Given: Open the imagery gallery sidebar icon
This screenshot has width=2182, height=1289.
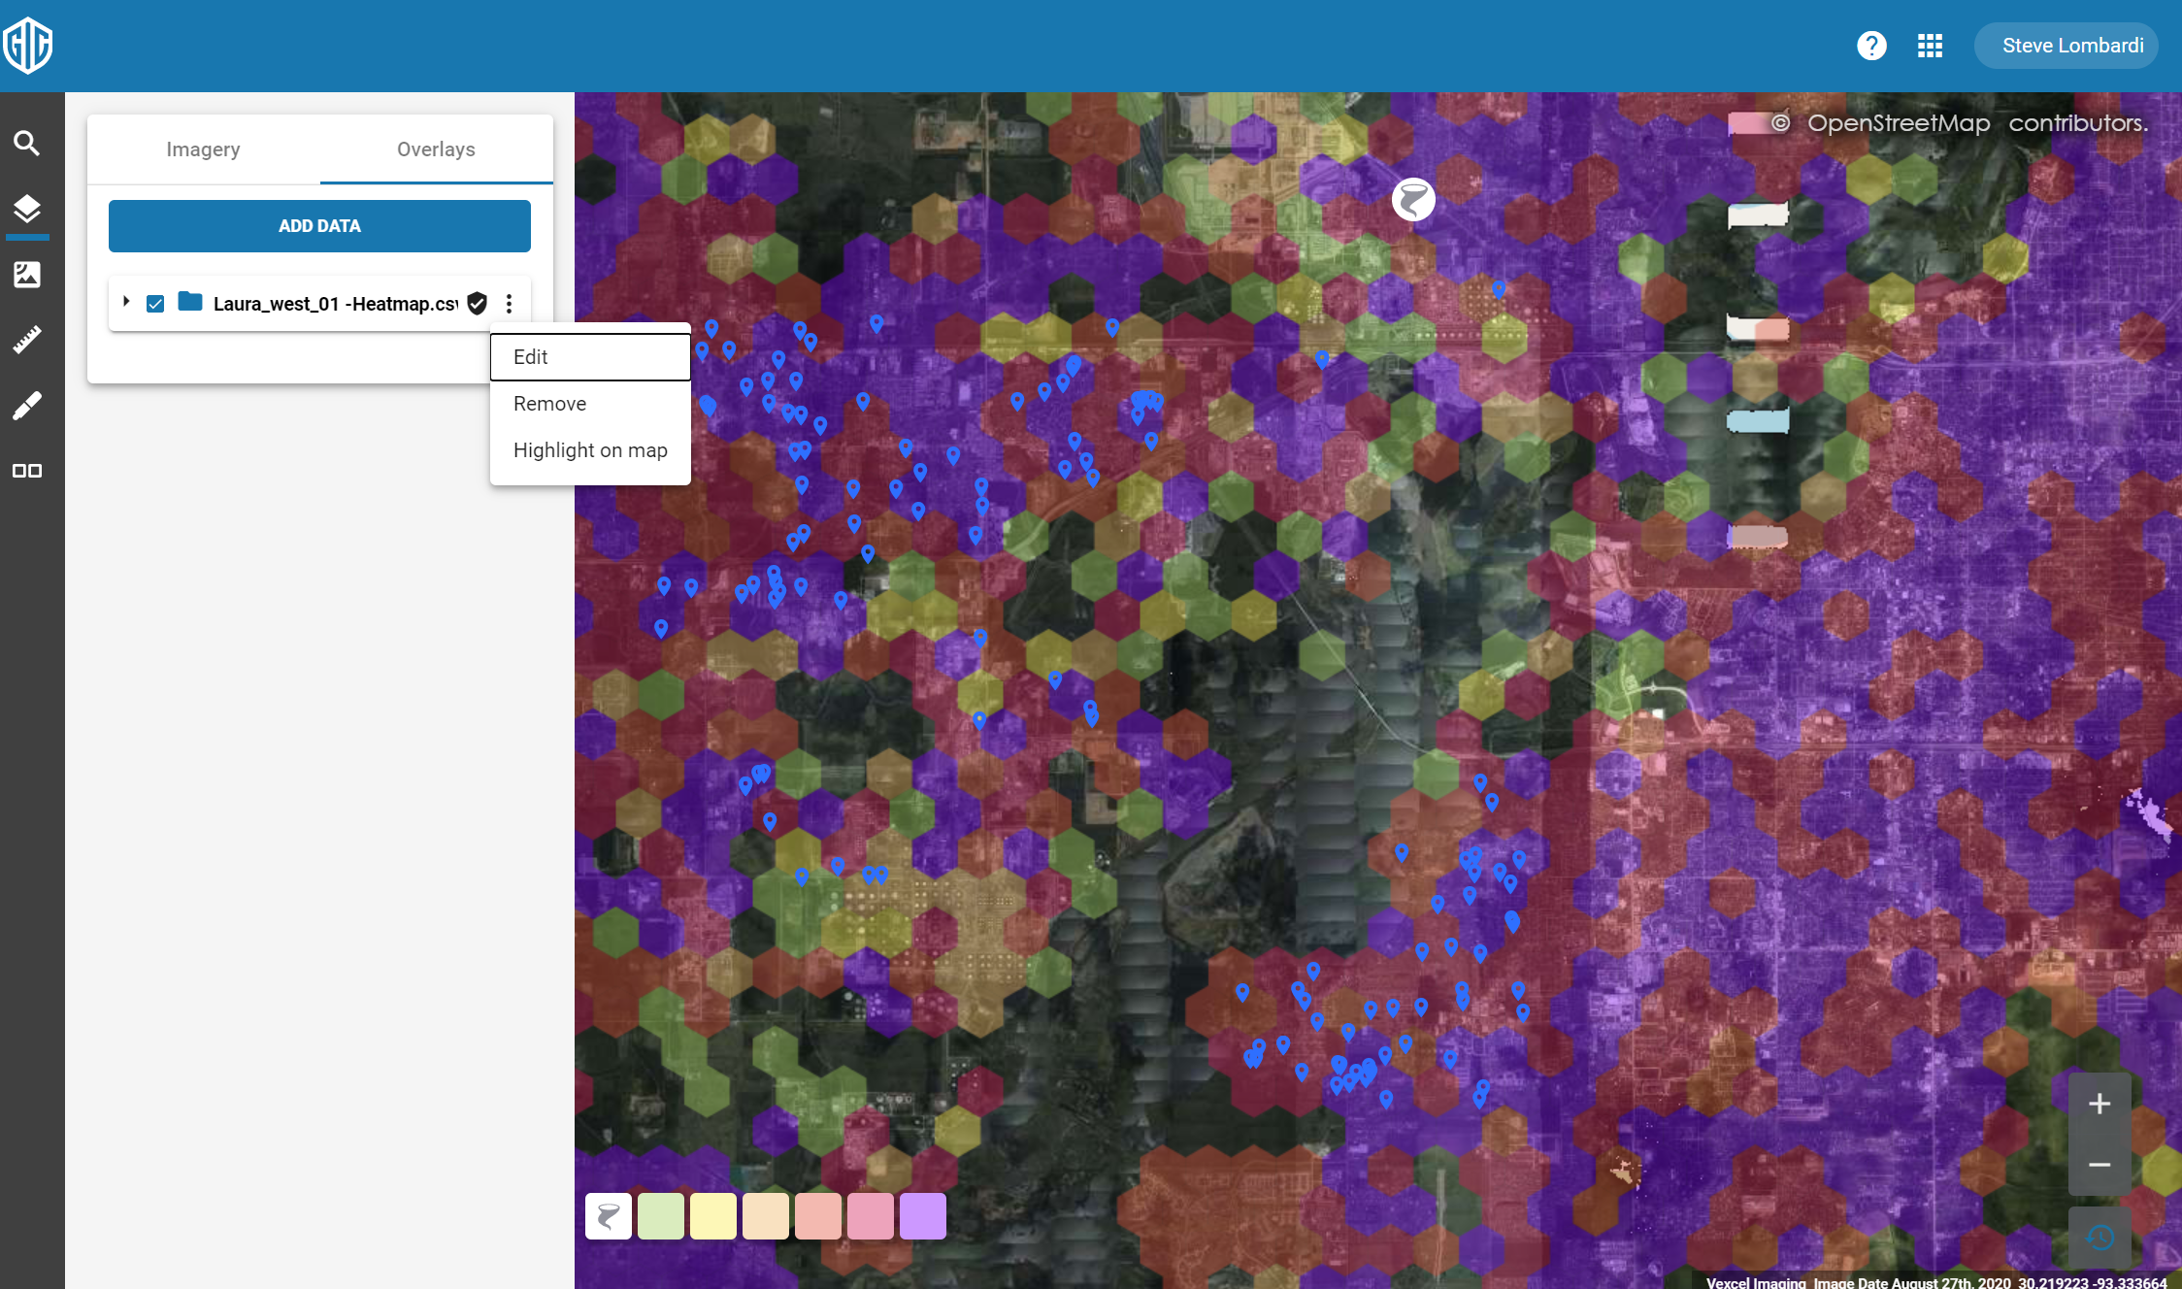Looking at the screenshot, I should pyautogui.click(x=27, y=275).
